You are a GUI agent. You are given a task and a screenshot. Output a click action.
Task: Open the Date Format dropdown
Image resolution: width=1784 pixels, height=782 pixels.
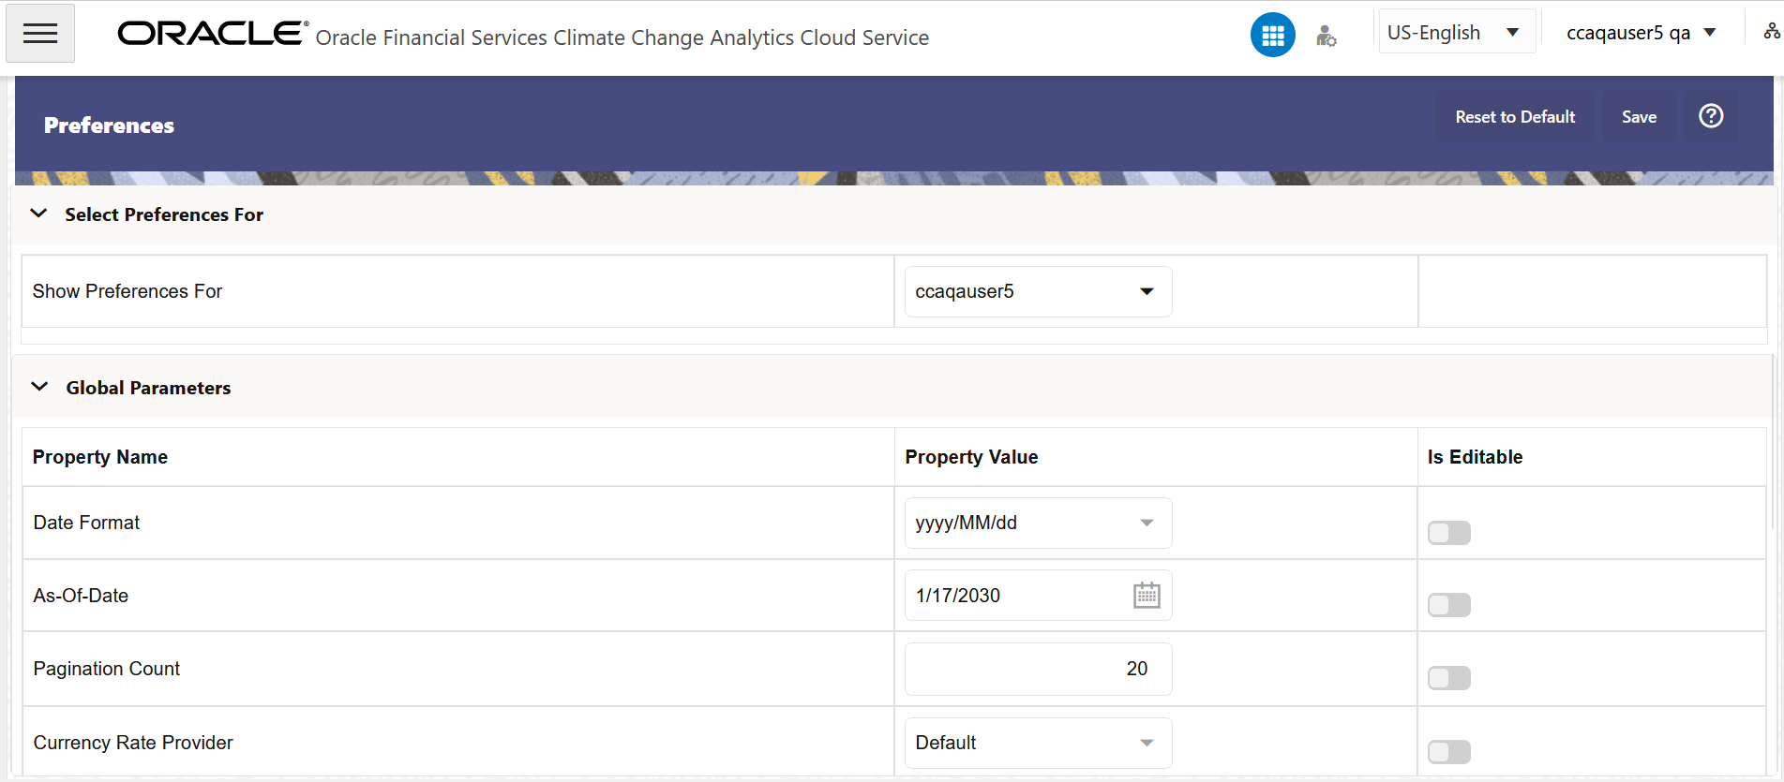(x=1038, y=523)
